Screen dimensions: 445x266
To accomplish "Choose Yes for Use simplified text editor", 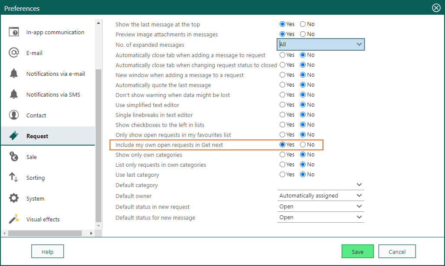I will point(282,104).
